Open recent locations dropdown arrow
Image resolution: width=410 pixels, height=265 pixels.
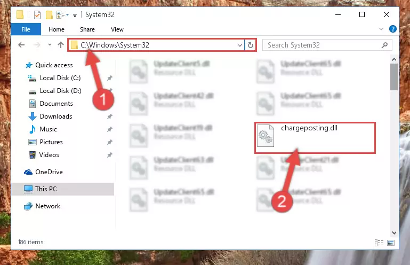[x=50, y=45]
